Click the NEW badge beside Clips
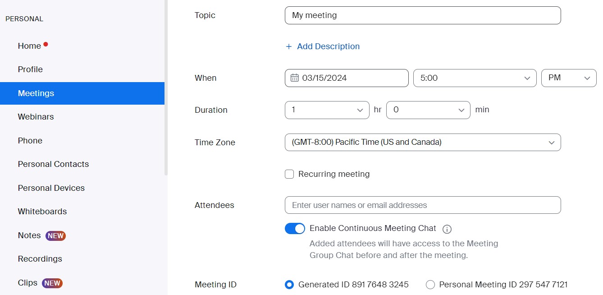 52,283
